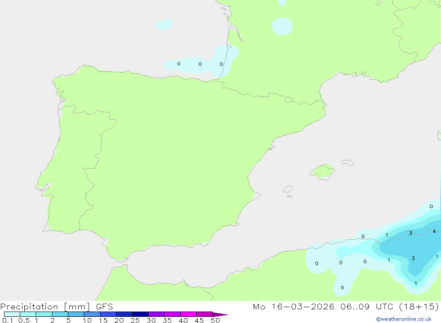
Task: Click the '30' legend scale label
Action: (151, 320)
